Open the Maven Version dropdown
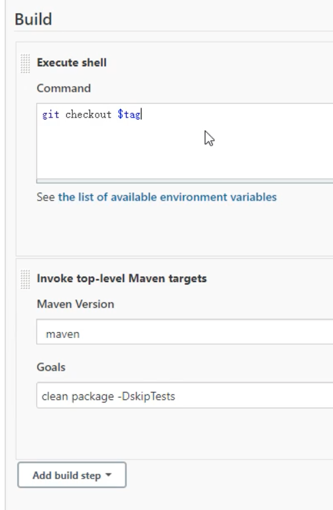Screen dimensions: 333x510 pyautogui.click(x=184, y=332)
